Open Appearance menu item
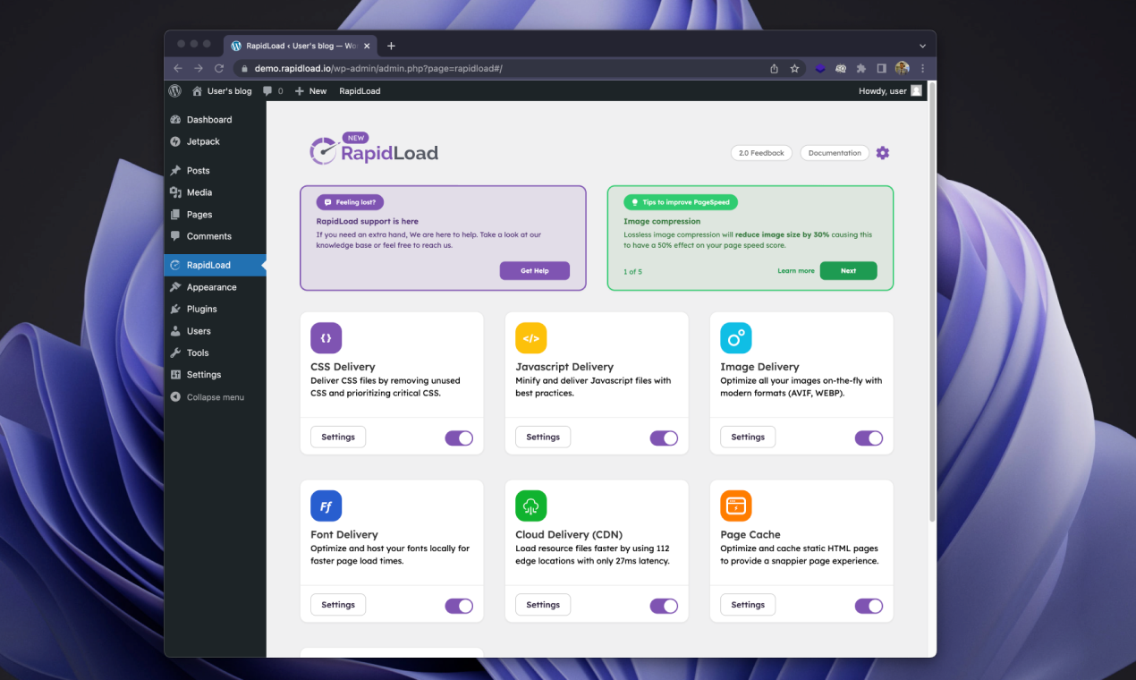1136x680 pixels. point(215,287)
